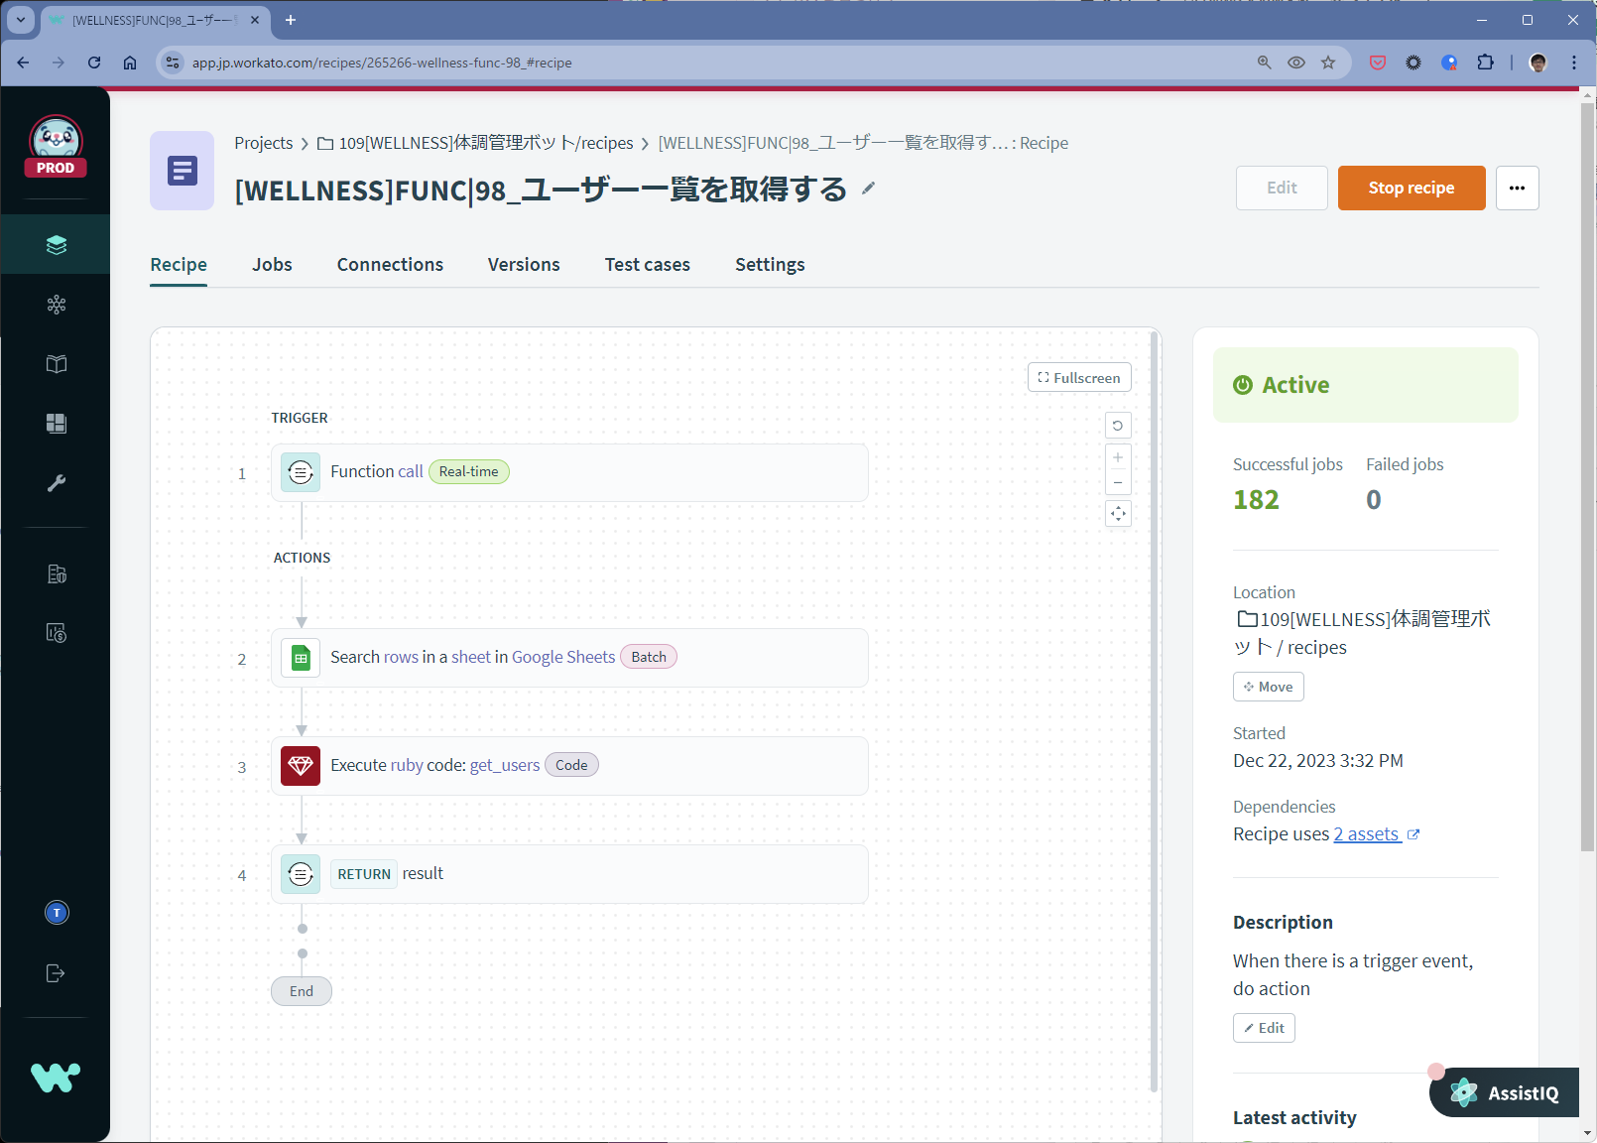Open the open-book docs icon in sidebar
The height and width of the screenshot is (1143, 1597).
57,364
